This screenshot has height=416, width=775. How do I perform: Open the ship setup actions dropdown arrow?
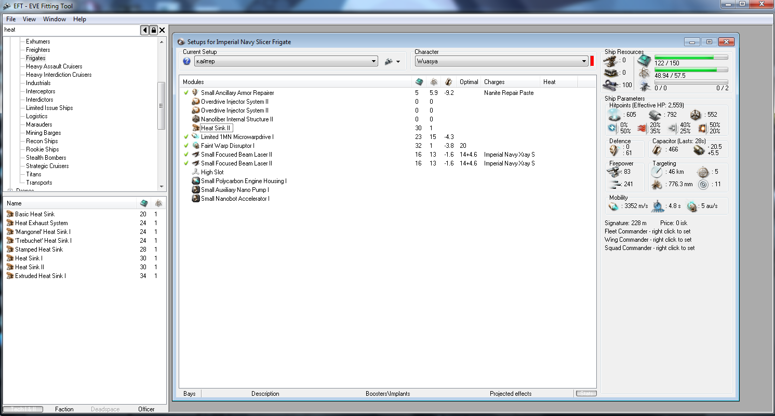tap(398, 62)
